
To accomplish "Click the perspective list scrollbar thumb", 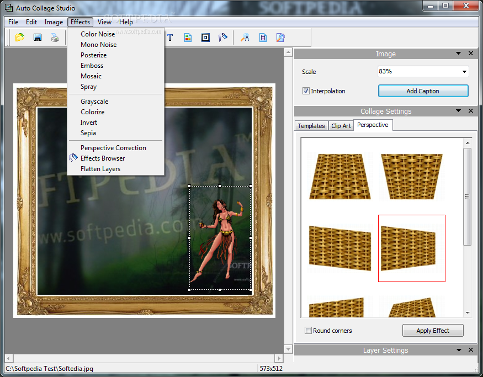I will pos(468,197).
